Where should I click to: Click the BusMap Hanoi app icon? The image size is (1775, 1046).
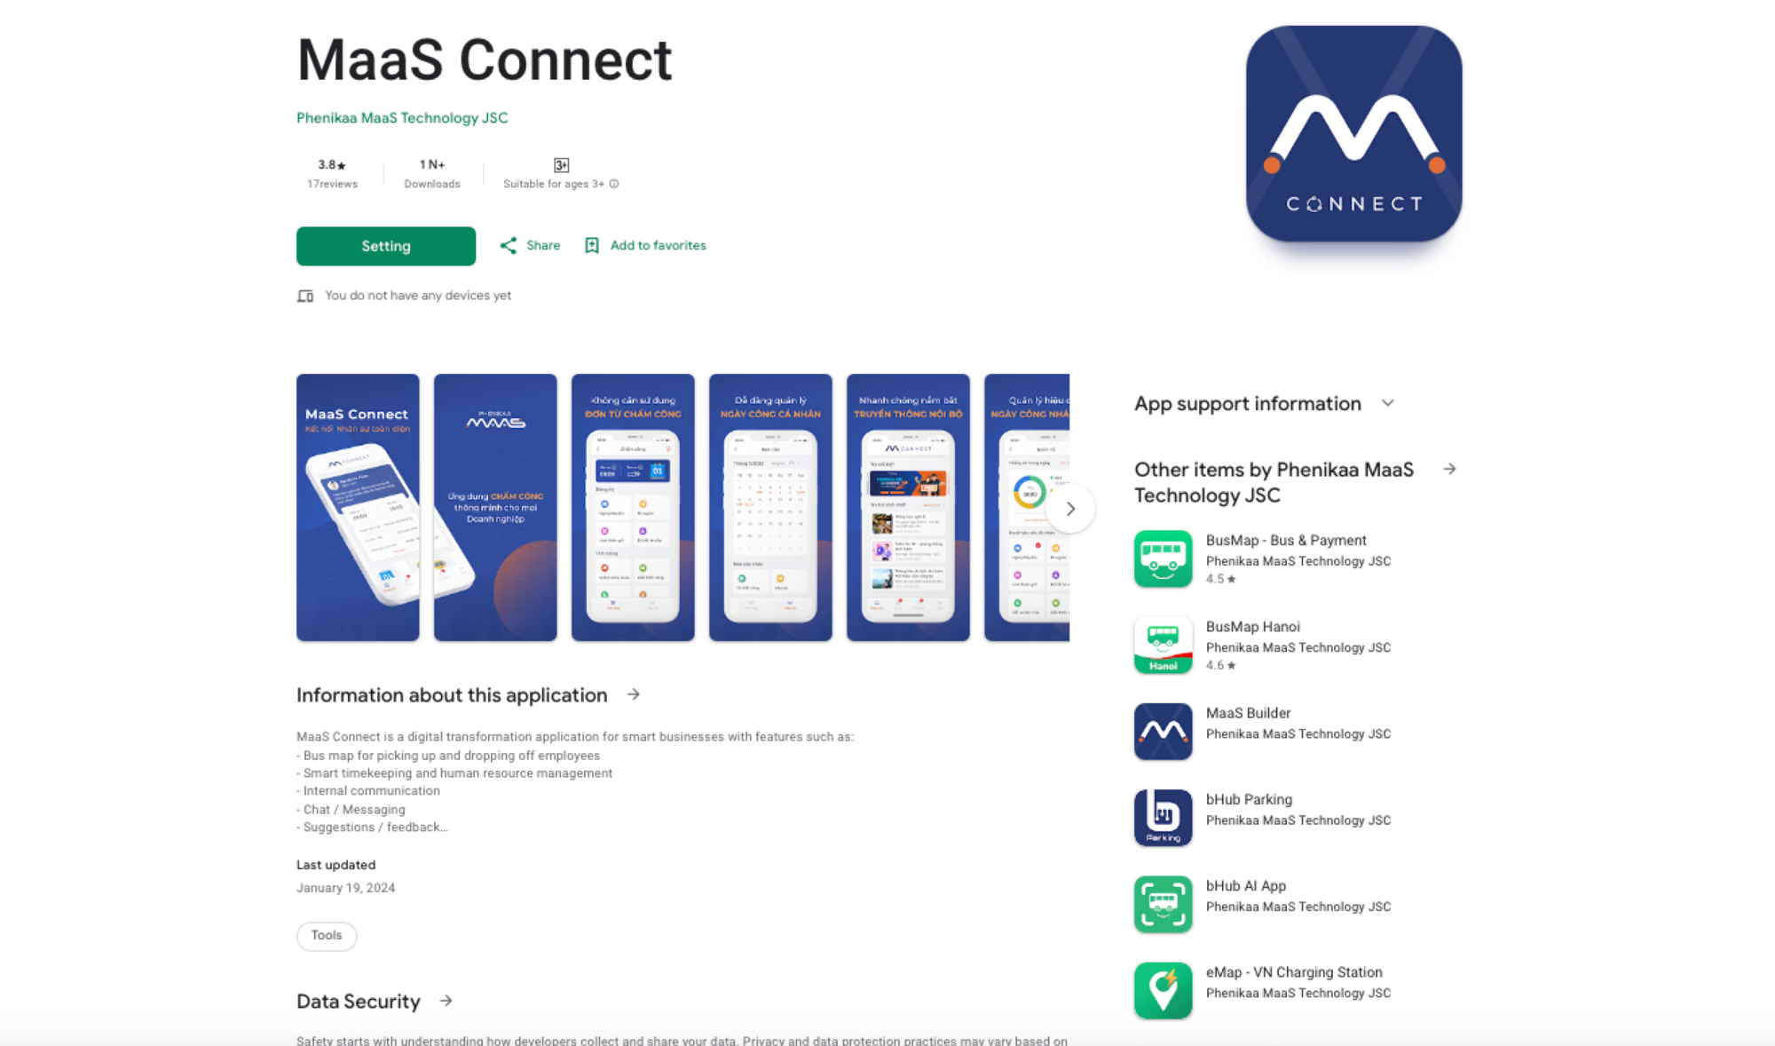1162,645
